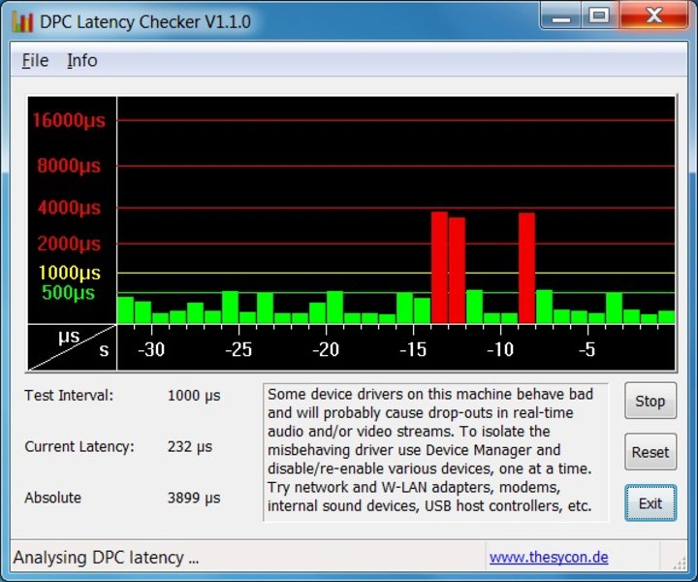Select the 16000µs scale label
The height and width of the screenshot is (582, 698).
[x=69, y=120]
